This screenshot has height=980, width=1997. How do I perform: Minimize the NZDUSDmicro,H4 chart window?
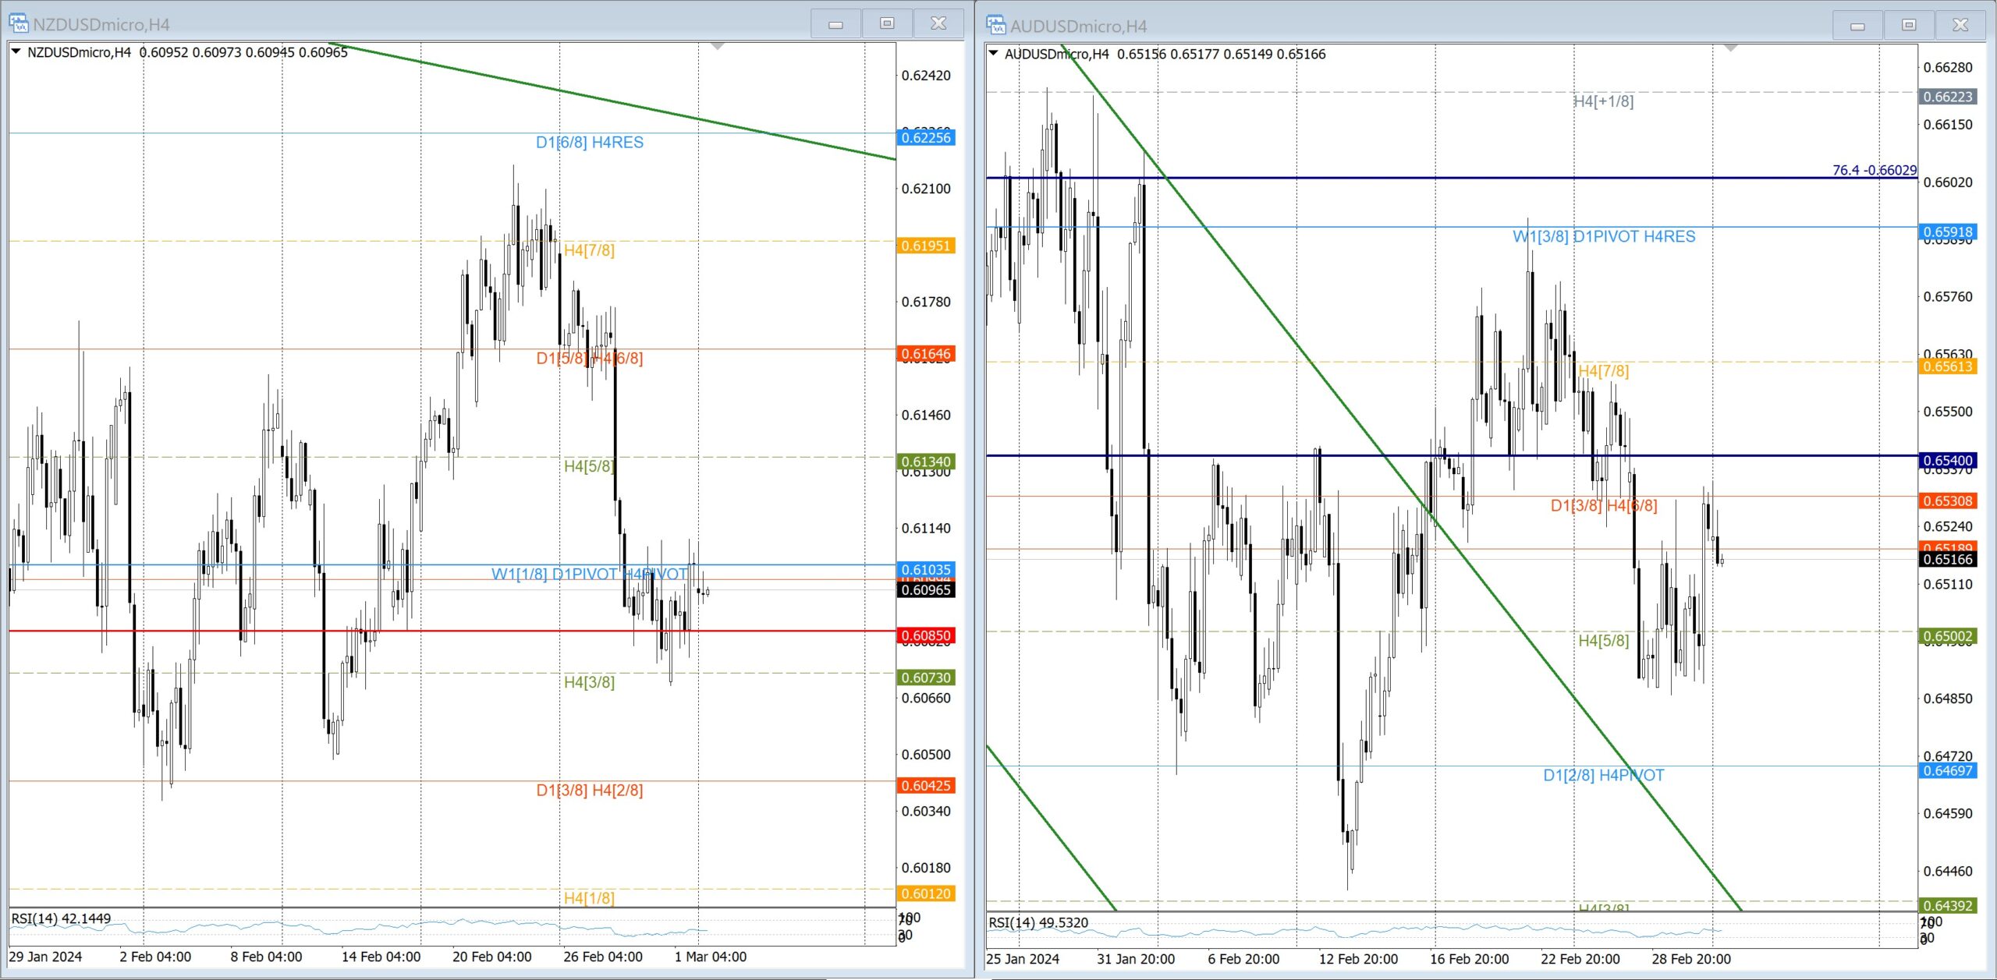point(835,23)
